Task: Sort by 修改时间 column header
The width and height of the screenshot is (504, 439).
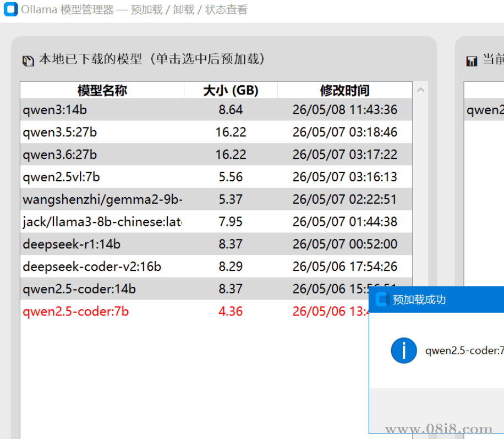Action: click(344, 90)
